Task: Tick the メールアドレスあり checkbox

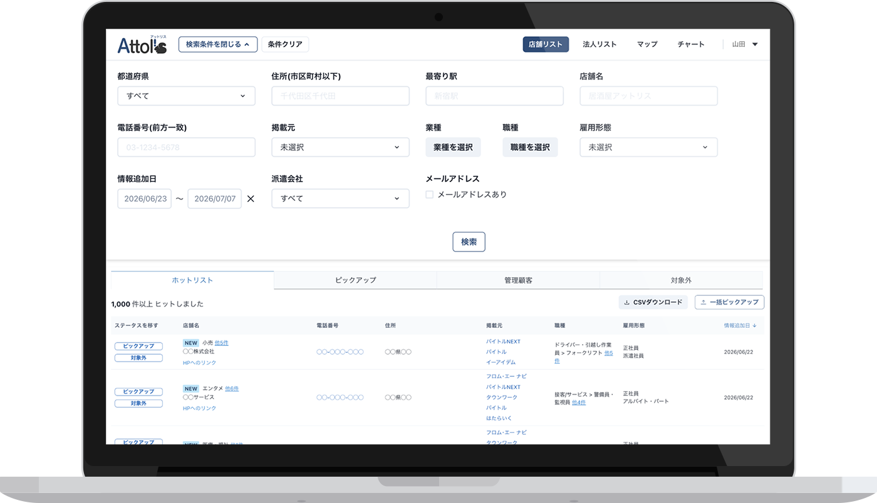Action: 430,195
